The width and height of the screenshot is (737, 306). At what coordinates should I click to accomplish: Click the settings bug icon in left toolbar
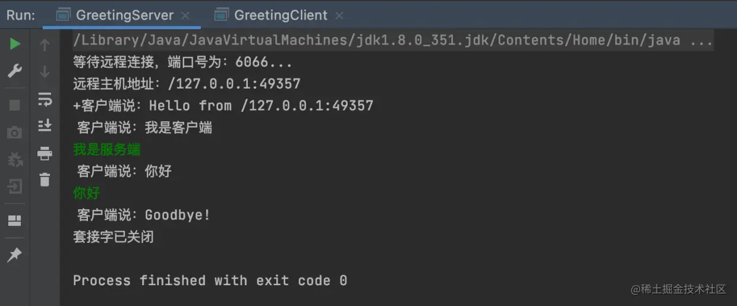coord(15,159)
